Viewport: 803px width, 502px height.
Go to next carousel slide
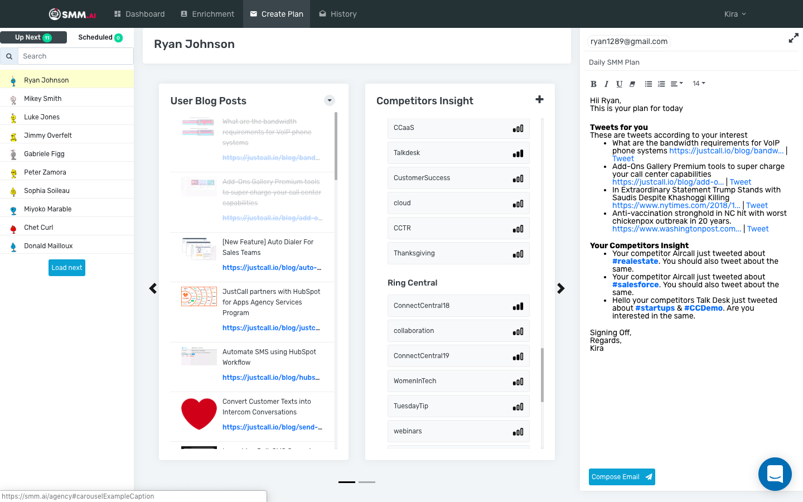(x=561, y=288)
